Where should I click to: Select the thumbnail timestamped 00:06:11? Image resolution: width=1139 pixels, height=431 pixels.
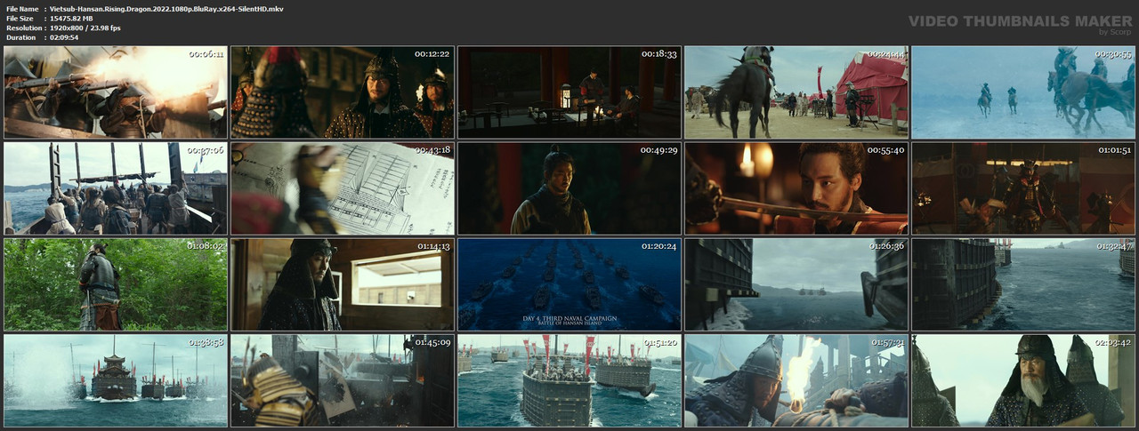tap(116, 92)
